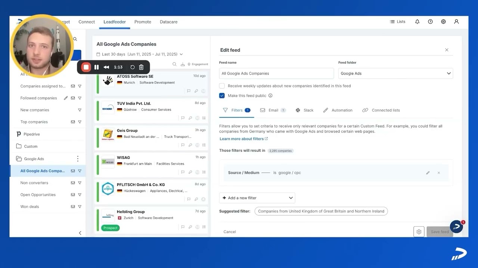The width and height of the screenshot is (478, 268).
Task: Click key icon on Geis Group card
Action: (x=190, y=145)
